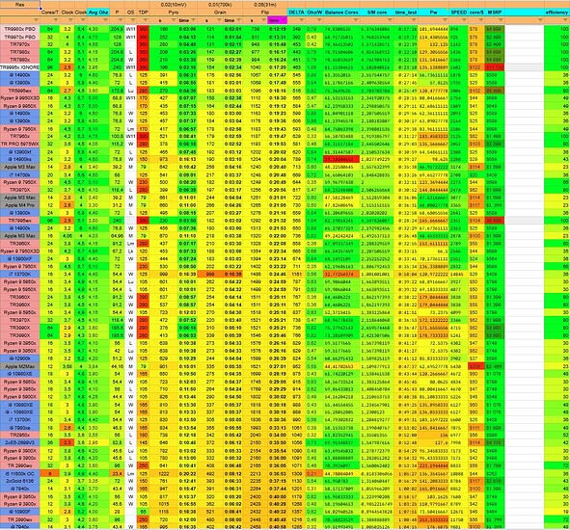570x530 pixels.
Task: Select the TR5995wx row label
Action: 20,91
